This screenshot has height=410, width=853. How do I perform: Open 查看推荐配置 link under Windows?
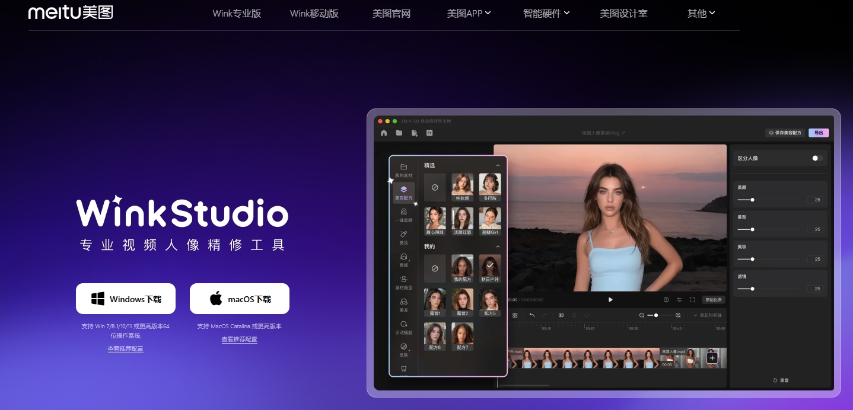pyautogui.click(x=125, y=349)
